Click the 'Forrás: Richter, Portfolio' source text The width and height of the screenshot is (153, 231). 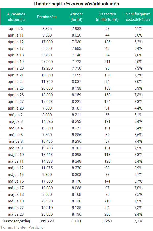(22, 227)
